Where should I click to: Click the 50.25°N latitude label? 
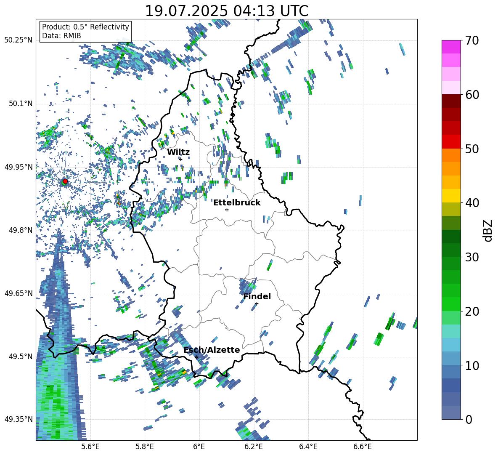click(19, 40)
